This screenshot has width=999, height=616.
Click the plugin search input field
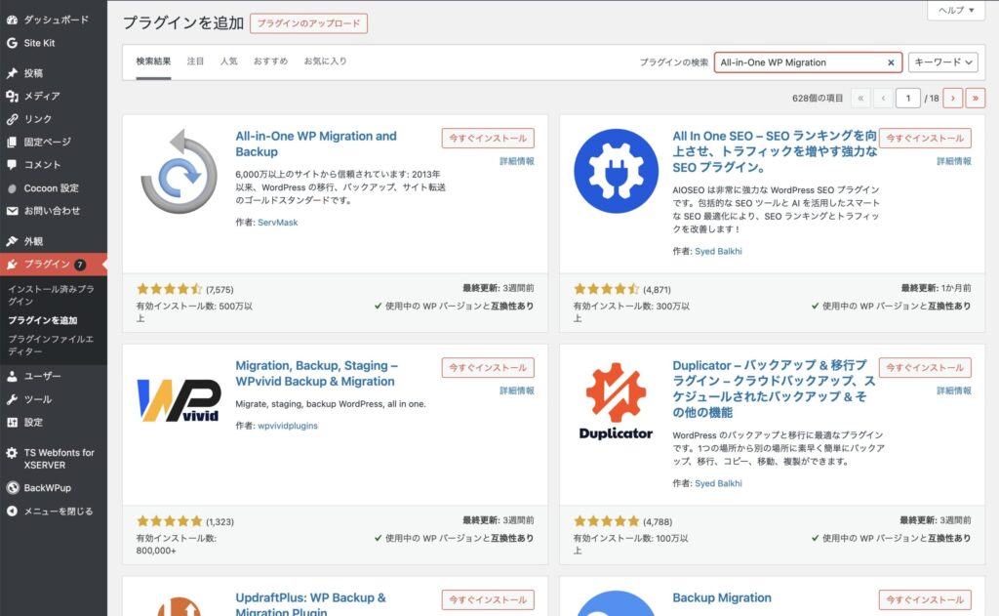click(798, 62)
